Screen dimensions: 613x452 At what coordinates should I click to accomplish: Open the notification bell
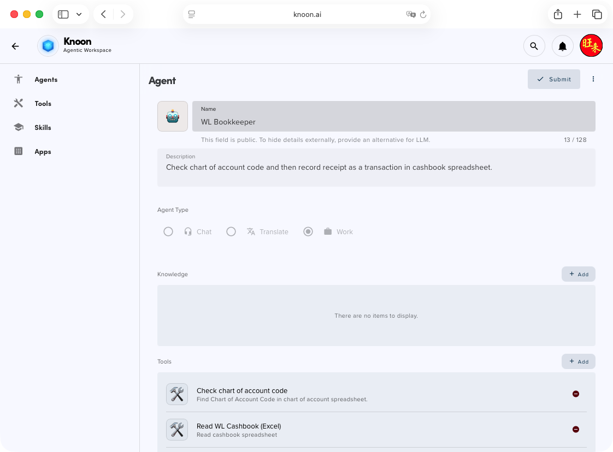coord(563,46)
